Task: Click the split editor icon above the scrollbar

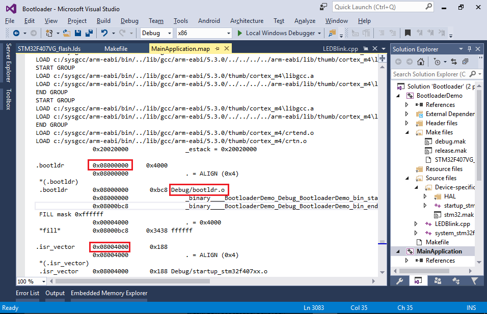Action: click(x=383, y=58)
